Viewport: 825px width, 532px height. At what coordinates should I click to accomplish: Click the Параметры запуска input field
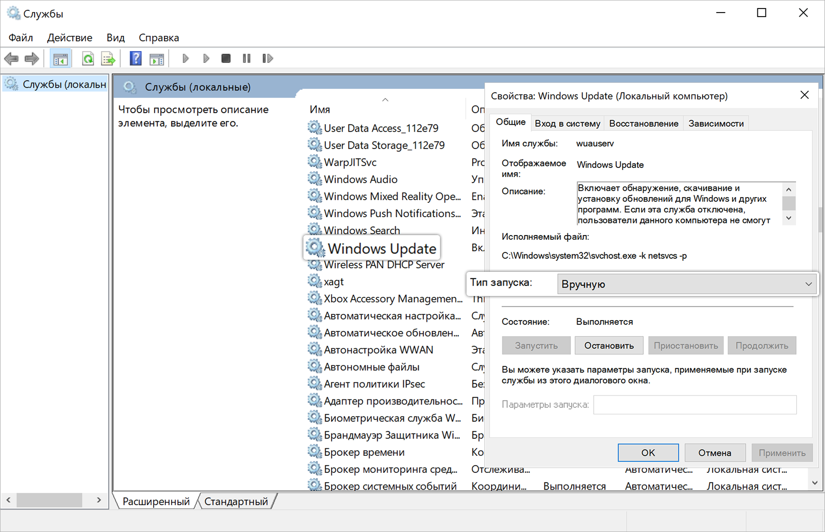(x=695, y=404)
